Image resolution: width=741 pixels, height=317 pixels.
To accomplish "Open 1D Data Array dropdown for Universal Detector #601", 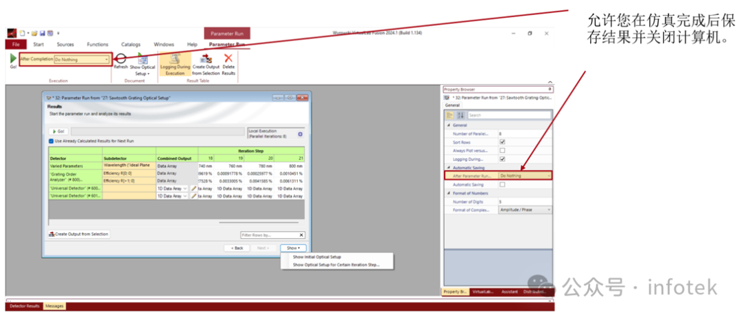I will (172, 196).
